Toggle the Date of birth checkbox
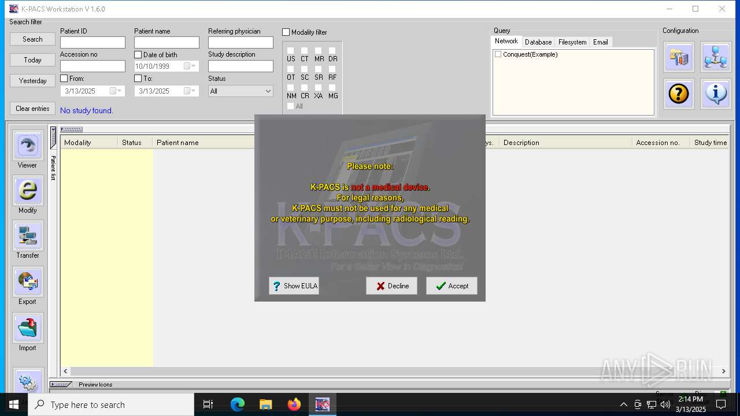Viewport: 740px width, 416px height. tap(138, 54)
